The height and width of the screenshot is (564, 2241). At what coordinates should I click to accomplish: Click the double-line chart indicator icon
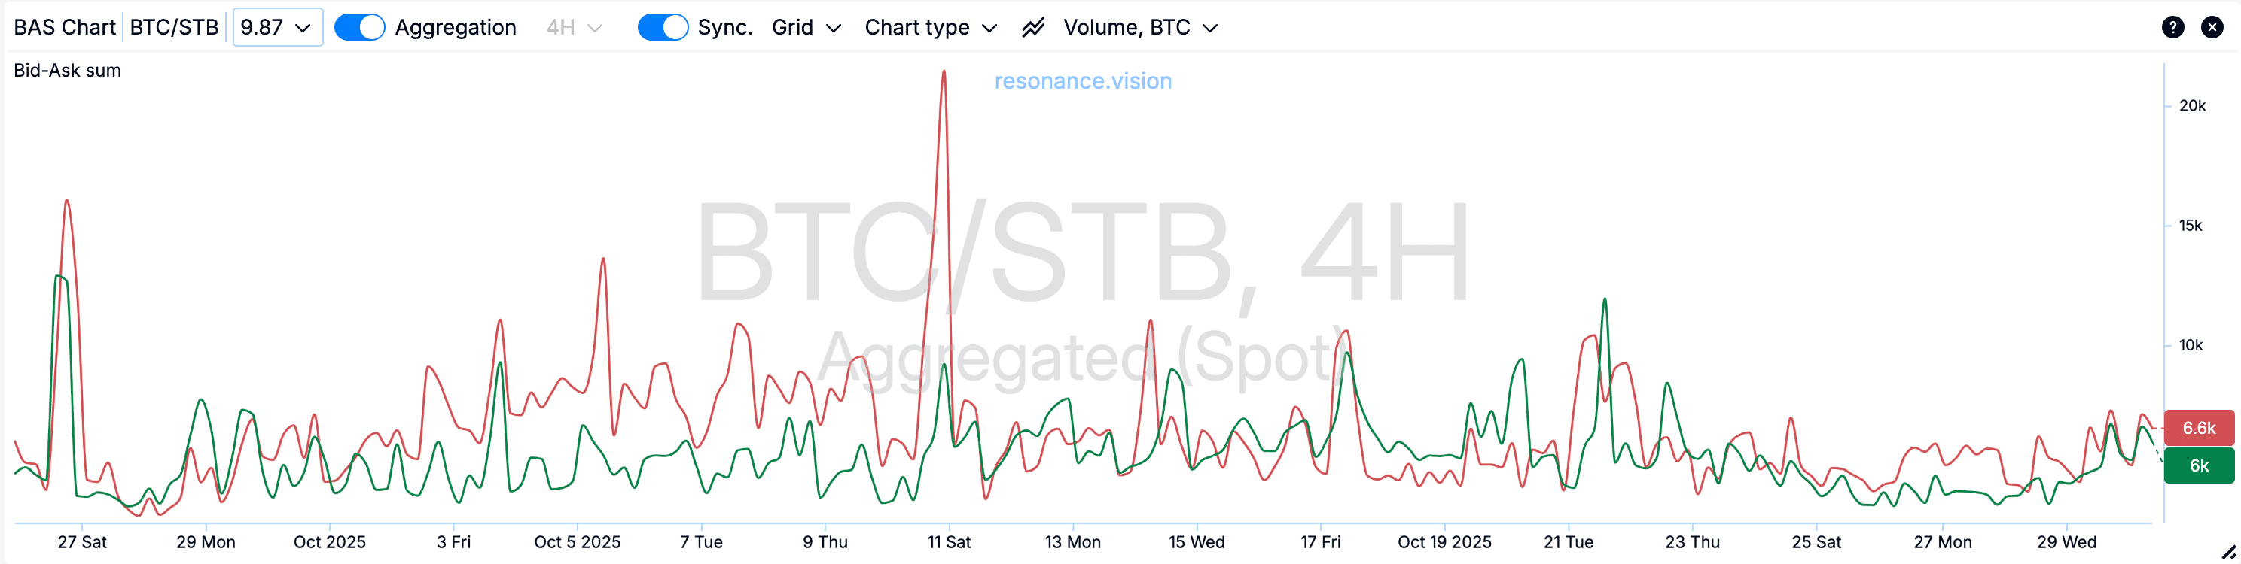[x=1032, y=27]
